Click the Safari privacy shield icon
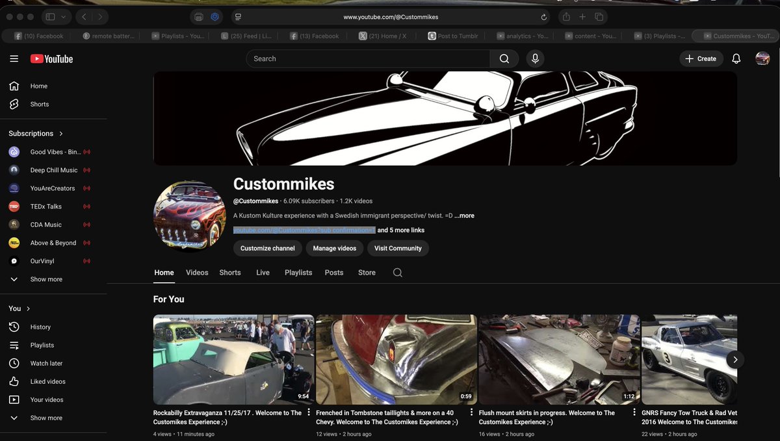Screen dimensions: 780x441 coord(214,17)
